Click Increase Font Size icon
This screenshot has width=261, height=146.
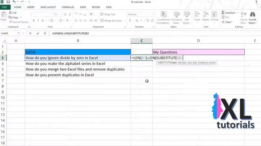click(65, 15)
